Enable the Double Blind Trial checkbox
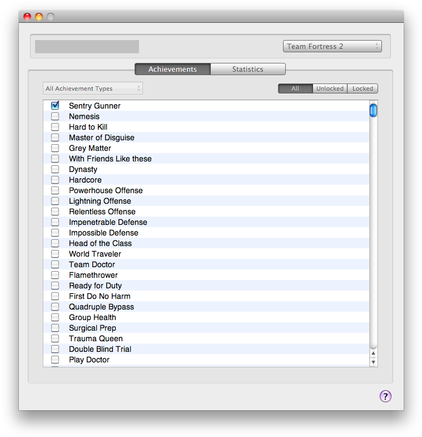Image resolution: width=422 pixels, height=437 pixels. click(55, 349)
